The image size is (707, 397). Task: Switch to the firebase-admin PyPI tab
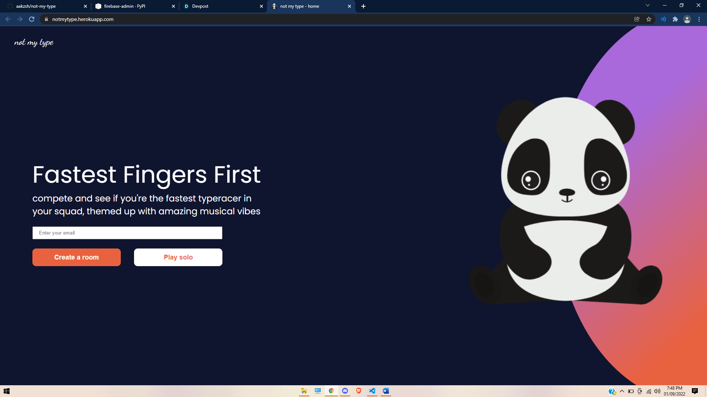(133, 6)
